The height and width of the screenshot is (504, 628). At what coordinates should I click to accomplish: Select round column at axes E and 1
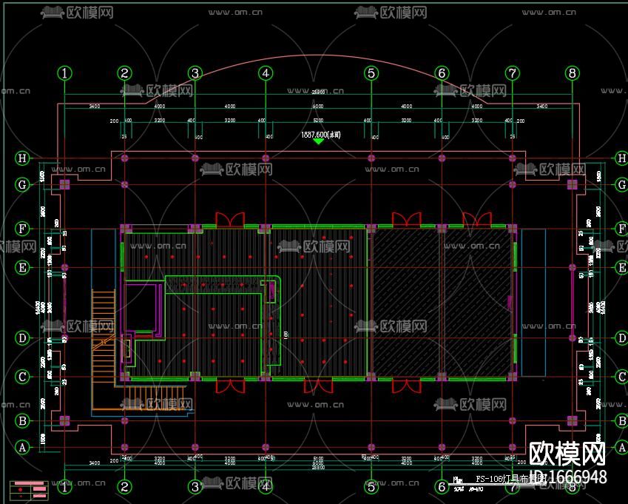pos(64,267)
